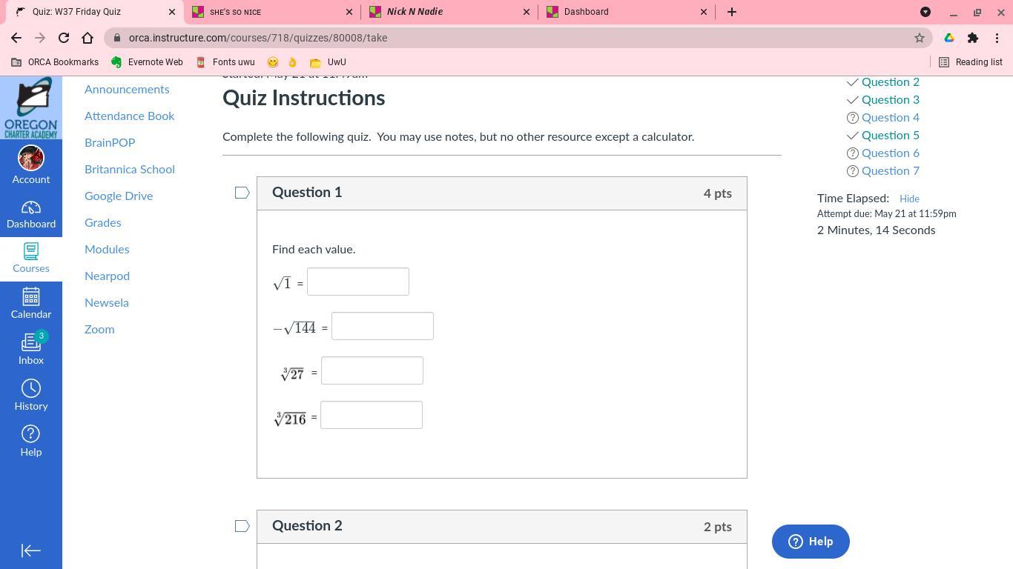This screenshot has height=569, width=1013.
Task: Open the Evernote Web bookmark
Action: [147, 62]
